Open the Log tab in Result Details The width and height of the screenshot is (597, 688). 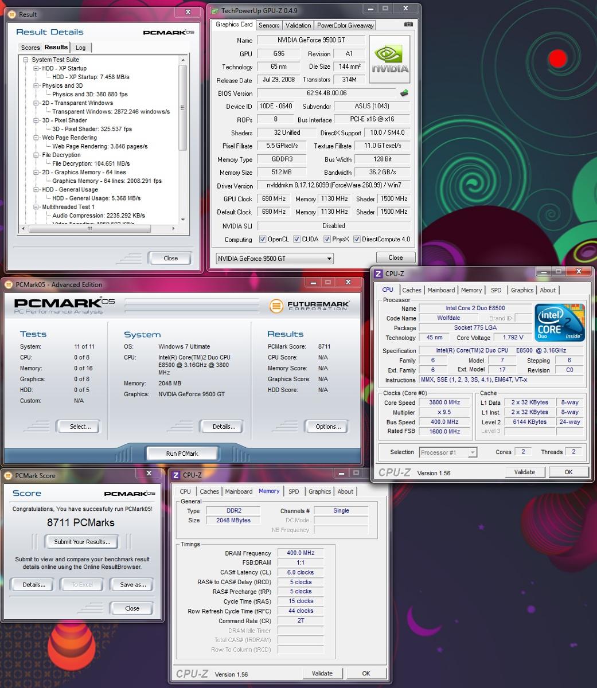point(81,48)
